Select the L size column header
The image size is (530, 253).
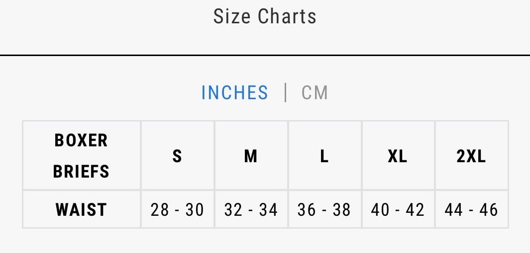tap(324, 156)
